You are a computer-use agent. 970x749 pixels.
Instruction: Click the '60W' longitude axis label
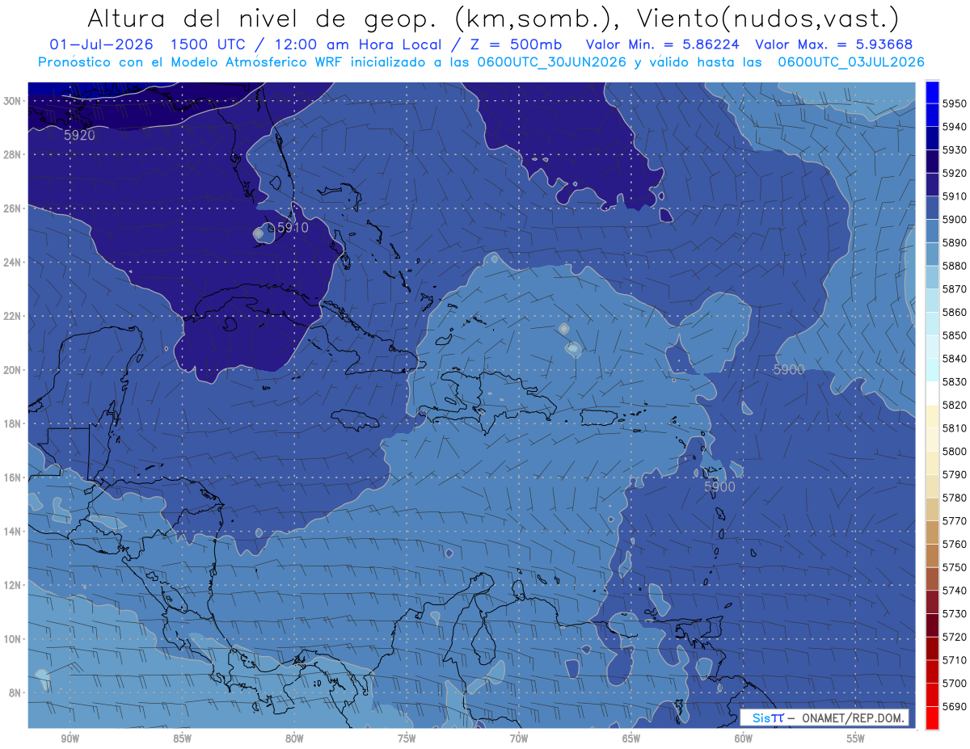(744, 739)
